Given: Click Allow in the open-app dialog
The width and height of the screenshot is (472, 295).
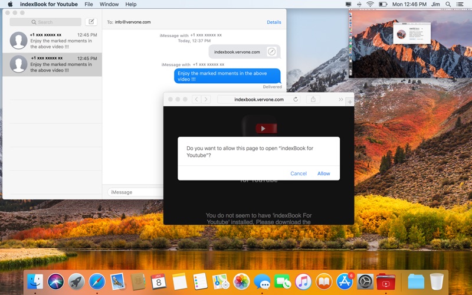Looking at the screenshot, I should pyautogui.click(x=323, y=173).
